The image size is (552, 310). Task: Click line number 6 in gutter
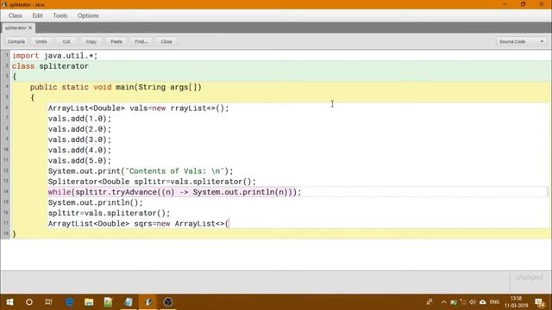pyautogui.click(x=6, y=108)
